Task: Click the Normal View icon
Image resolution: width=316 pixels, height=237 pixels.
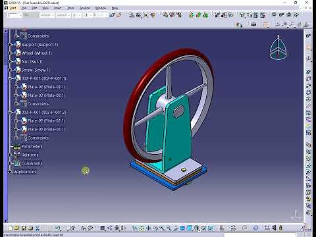Action: pyautogui.click(x=175, y=228)
